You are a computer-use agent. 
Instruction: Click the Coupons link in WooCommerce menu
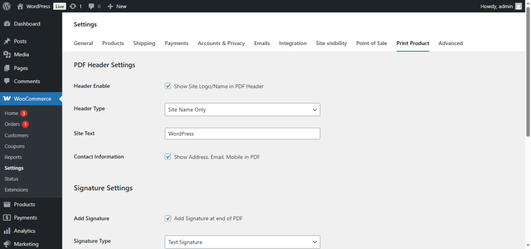pyautogui.click(x=14, y=146)
